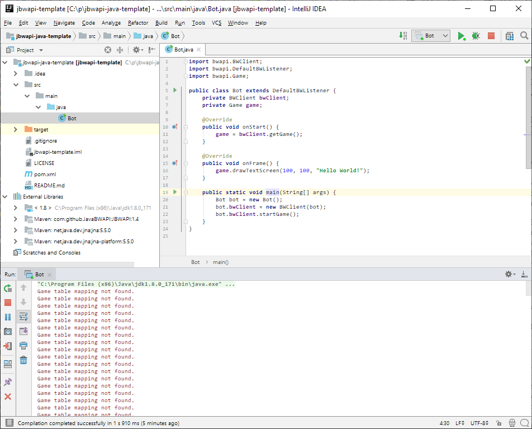Screen dimensions: 532x429
Task: Collapse the src folder in project tree
Action: 16,84
